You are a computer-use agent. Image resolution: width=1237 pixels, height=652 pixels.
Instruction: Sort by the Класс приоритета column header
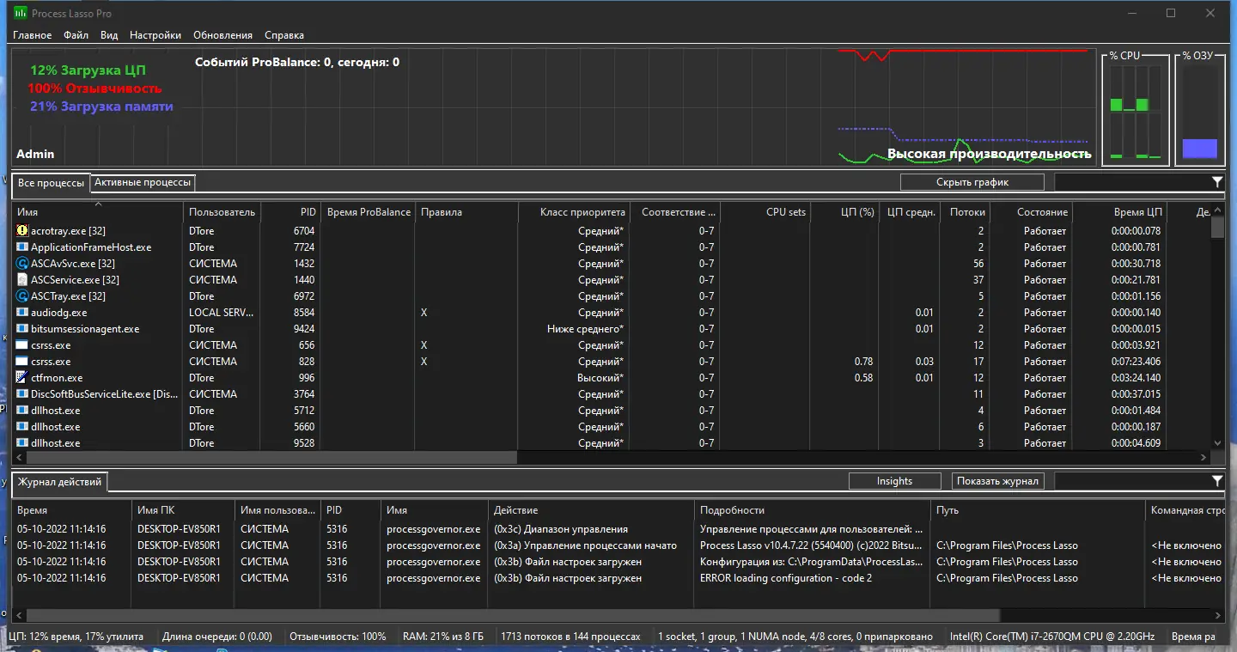[574, 212]
